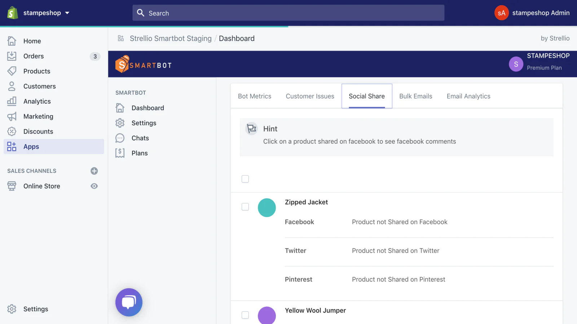
Task: Click the Smartbot Settings gear icon
Action: tap(120, 123)
